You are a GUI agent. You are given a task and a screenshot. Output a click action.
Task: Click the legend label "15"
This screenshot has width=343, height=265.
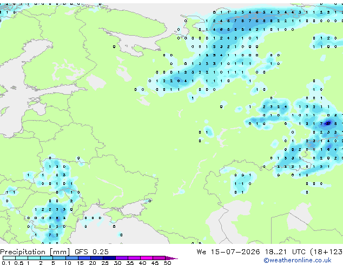pyautogui.click(x=80, y=263)
